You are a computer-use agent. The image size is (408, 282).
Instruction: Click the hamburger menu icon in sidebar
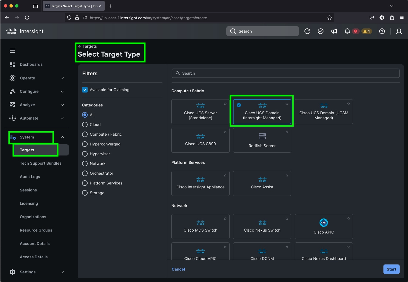pos(13,51)
